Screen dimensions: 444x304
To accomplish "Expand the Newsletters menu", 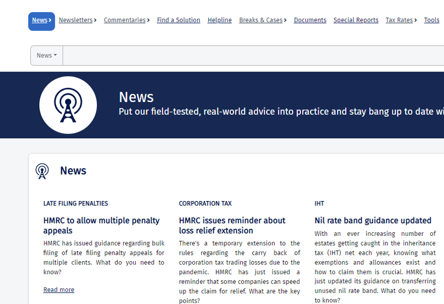I will 78,20.
